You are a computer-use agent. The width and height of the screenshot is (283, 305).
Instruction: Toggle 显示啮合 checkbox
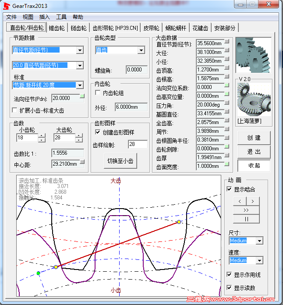pyautogui.click(x=229, y=189)
